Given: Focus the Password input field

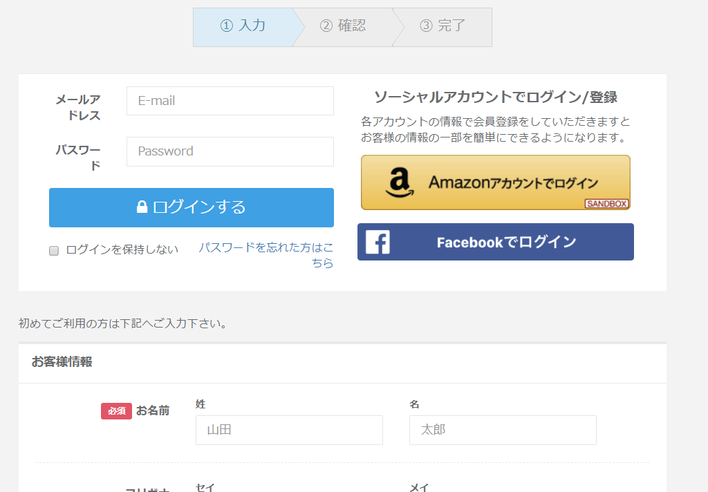Looking at the screenshot, I should tap(230, 151).
